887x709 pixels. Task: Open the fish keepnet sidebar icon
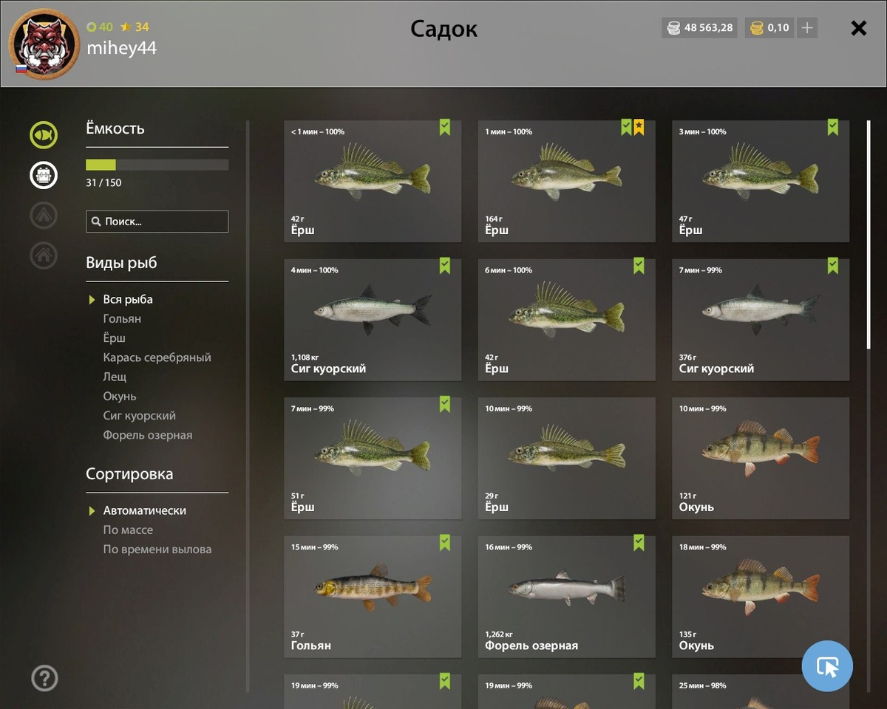point(44,135)
